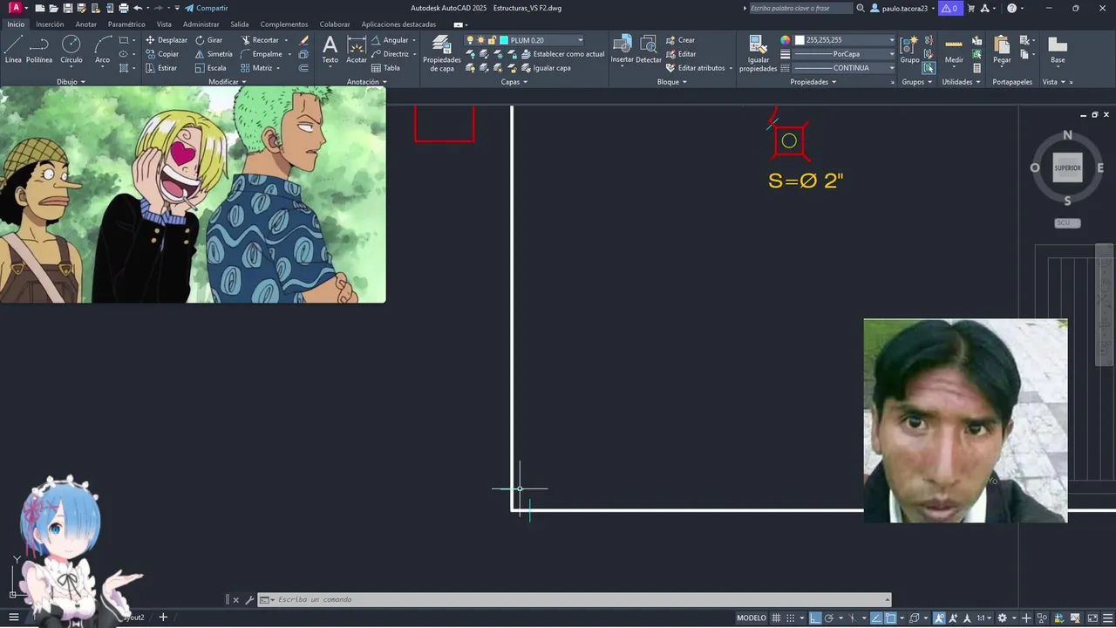The image size is (1116, 628).
Task: Click the Insertar block tool
Action: [x=622, y=50]
